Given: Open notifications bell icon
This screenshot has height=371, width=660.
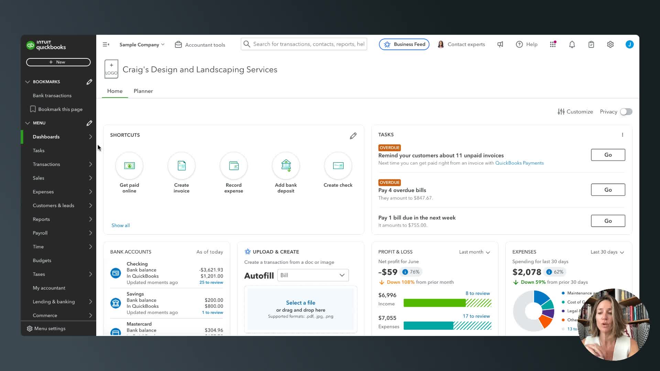Looking at the screenshot, I should (572, 44).
